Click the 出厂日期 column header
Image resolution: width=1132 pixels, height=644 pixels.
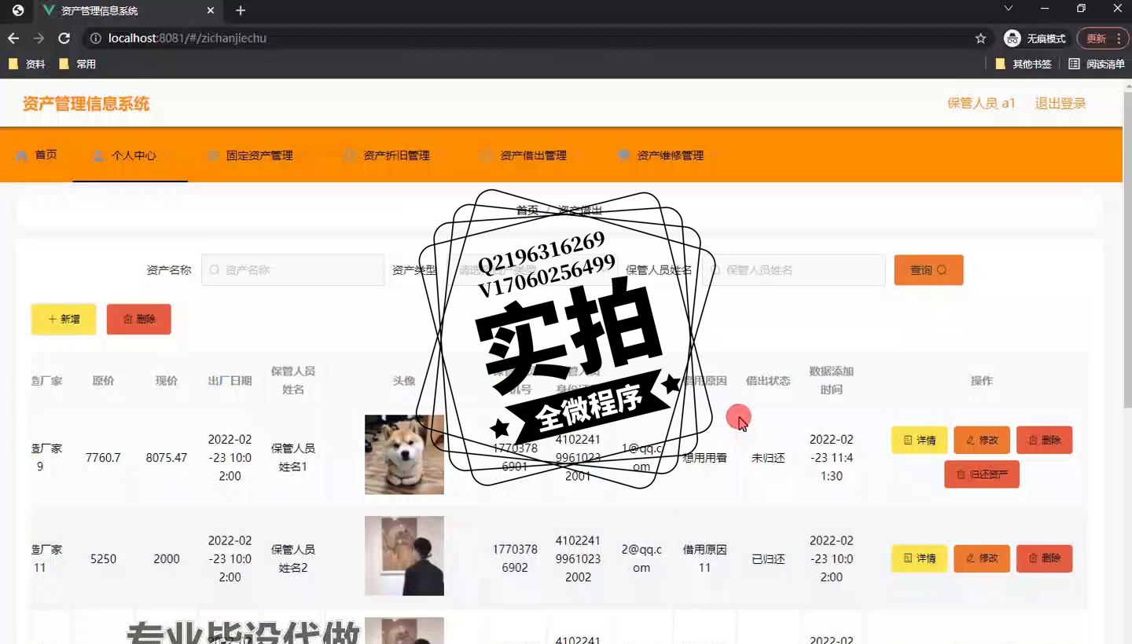[x=230, y=381]
